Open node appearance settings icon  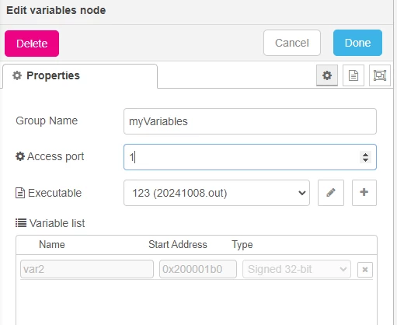tap(380, 75)
